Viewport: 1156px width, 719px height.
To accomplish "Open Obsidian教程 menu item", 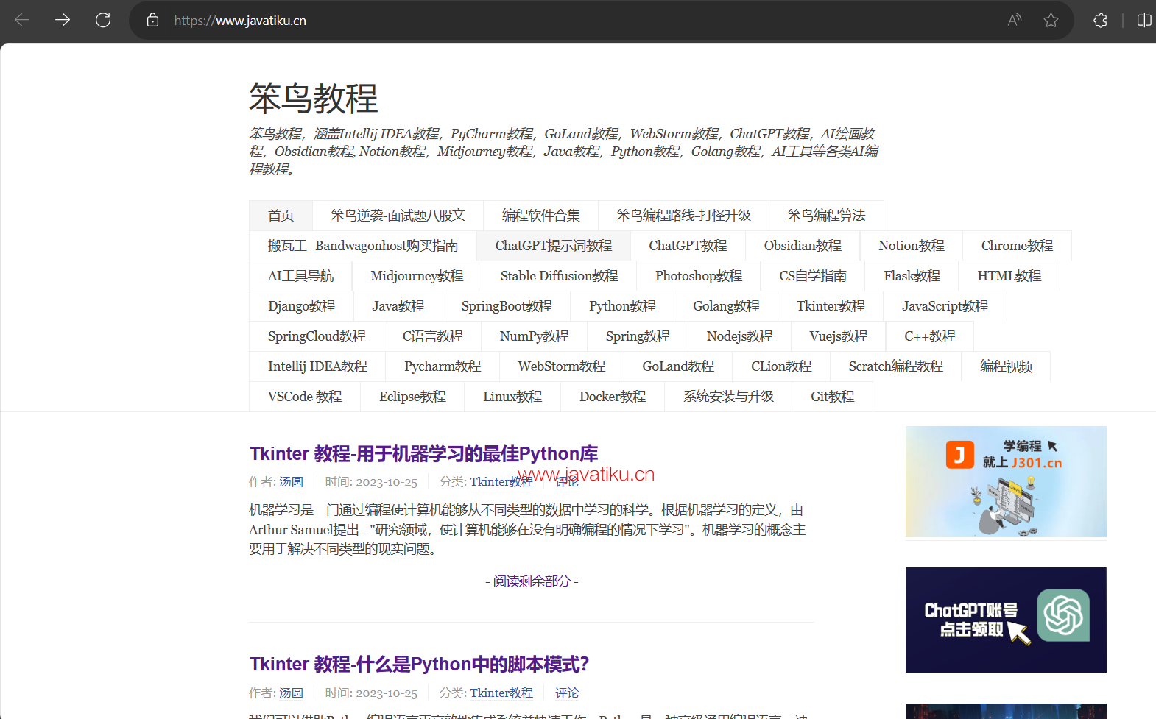I will click(803, 246).
